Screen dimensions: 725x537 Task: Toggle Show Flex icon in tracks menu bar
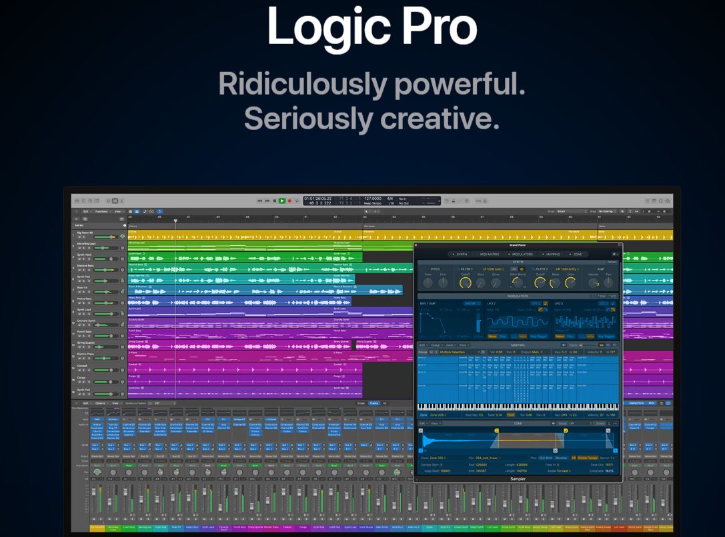tap(151, 211)
